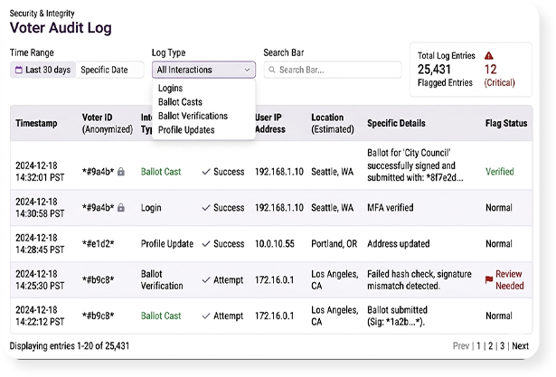The image size is (556, 377).
Task: Click the Displaying entries 1-20 of 25,431 text
Action: (x=70, y=345)
